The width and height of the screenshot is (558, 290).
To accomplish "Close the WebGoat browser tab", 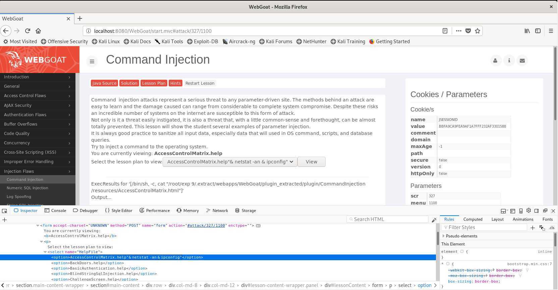I will [x=68, y=19].
